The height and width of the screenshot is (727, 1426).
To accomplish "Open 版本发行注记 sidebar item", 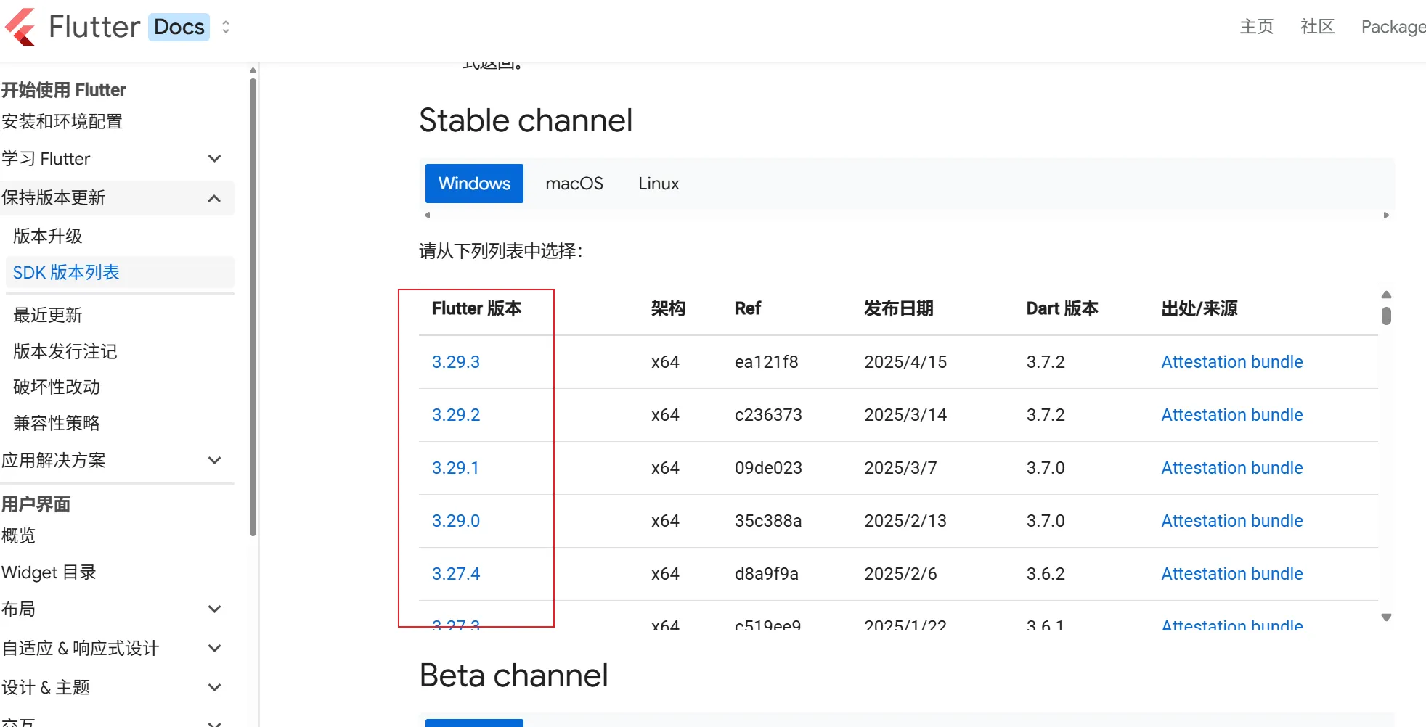I will tap(65, 351).
